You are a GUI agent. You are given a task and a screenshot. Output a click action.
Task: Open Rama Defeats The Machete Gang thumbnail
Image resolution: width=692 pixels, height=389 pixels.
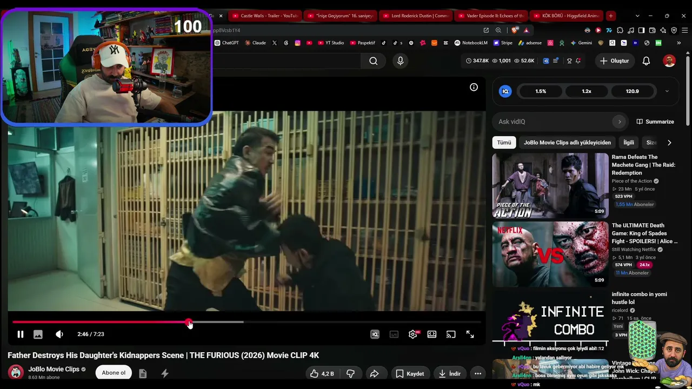tap(550, 185)
